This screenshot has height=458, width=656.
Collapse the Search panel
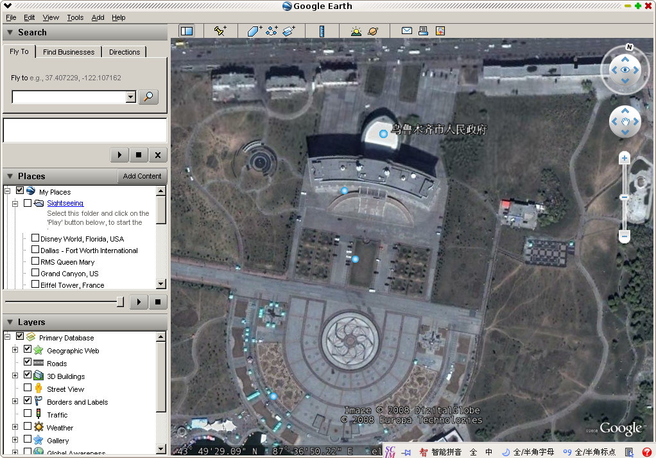[10, 32]
